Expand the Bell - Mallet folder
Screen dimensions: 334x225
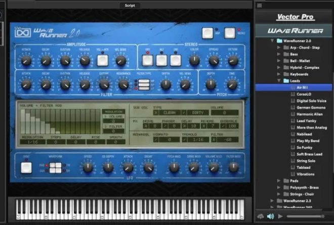pyautogui.click(x=279, y=61)
